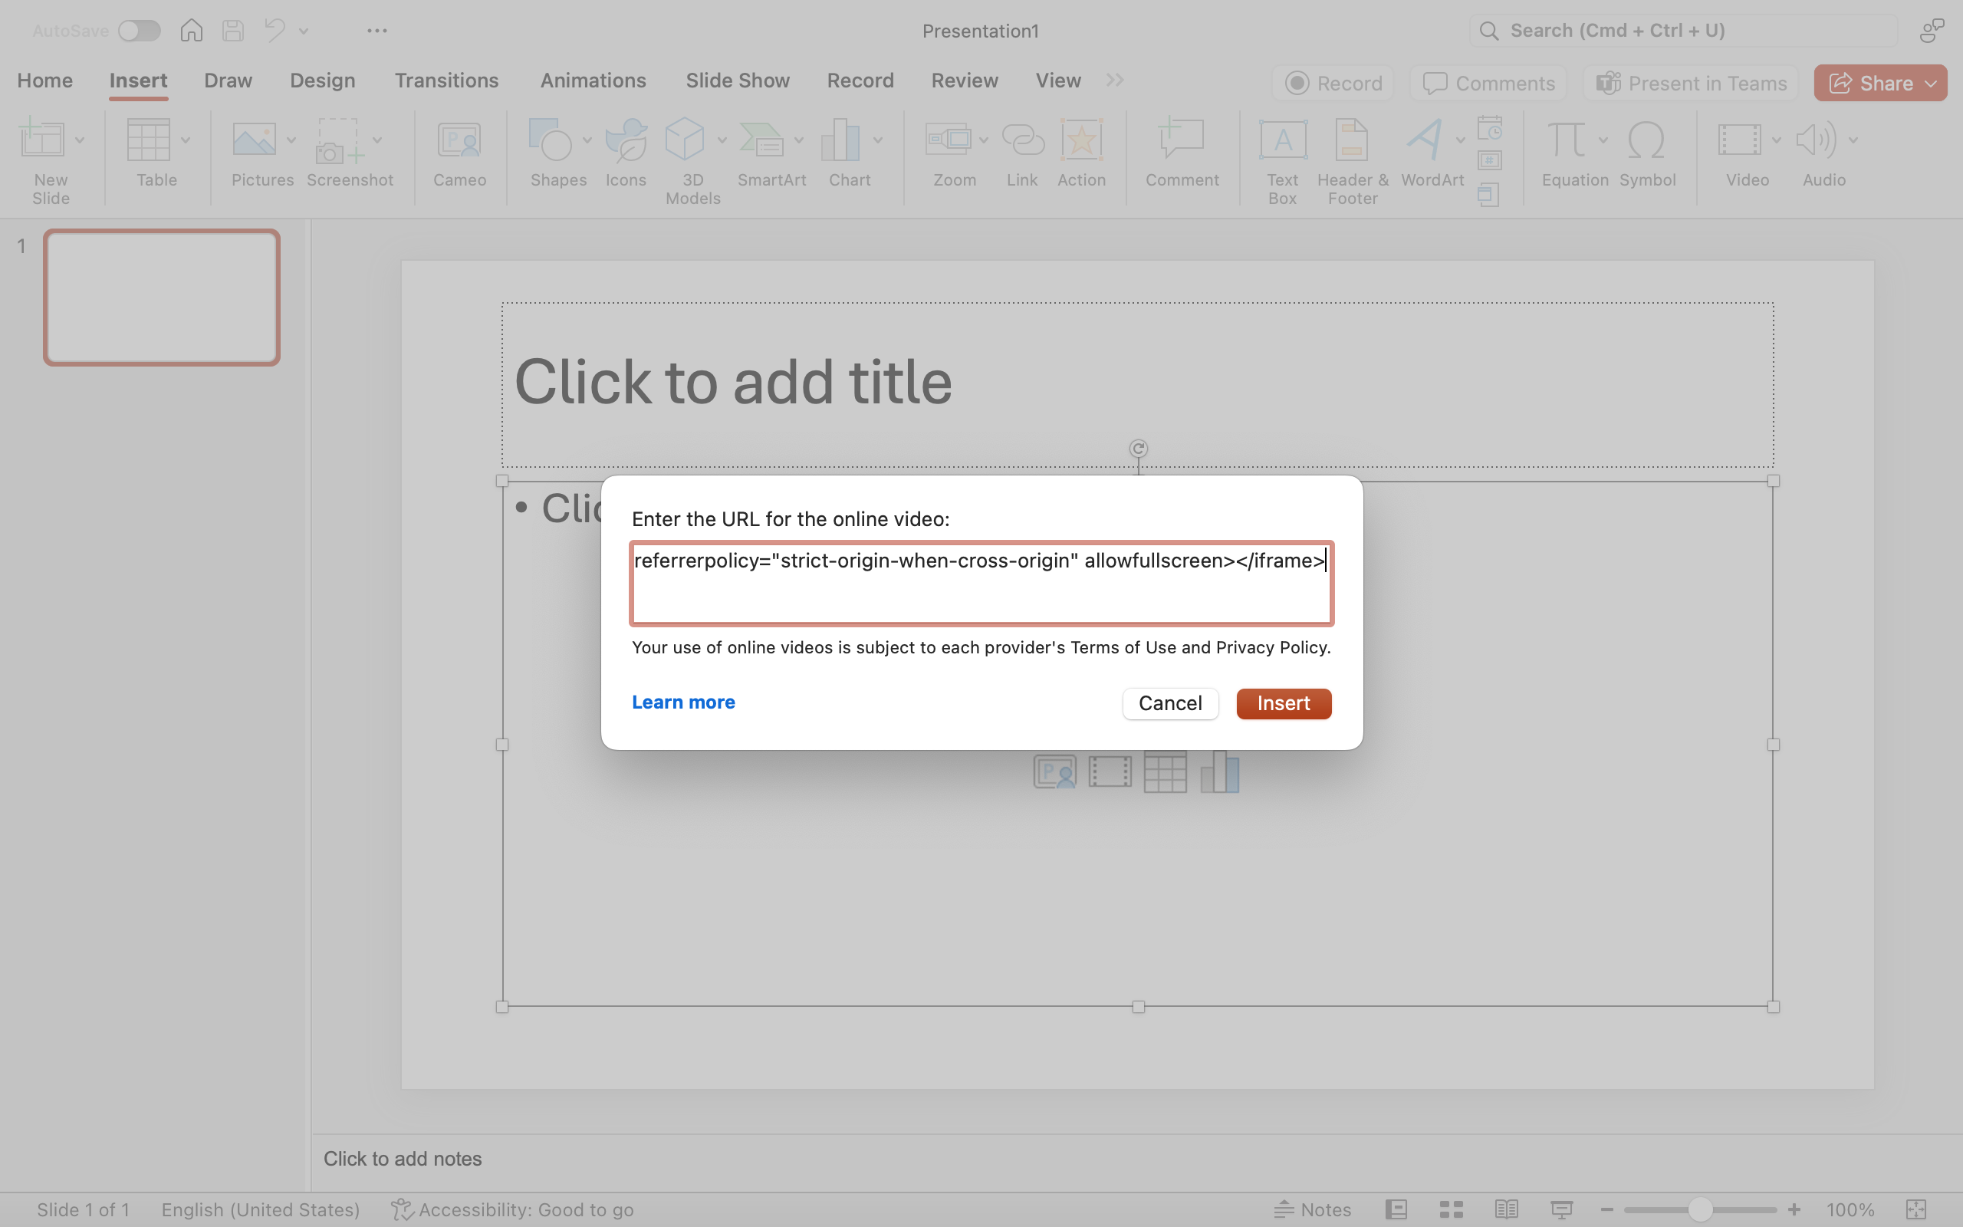Open the collaboration people icon
The width and height of the screenshot is (1963, 1227).
coord(1932,30)
